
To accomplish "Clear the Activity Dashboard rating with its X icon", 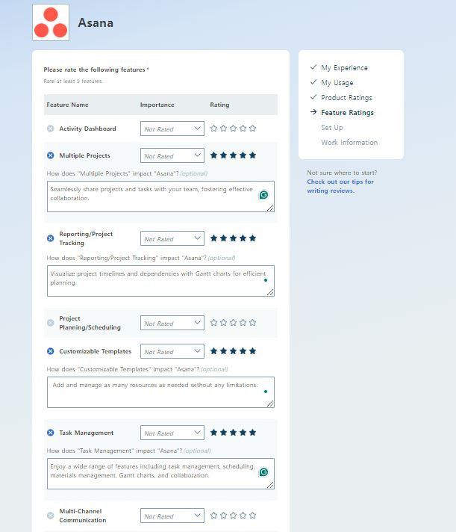I will [x=51, y=129].
